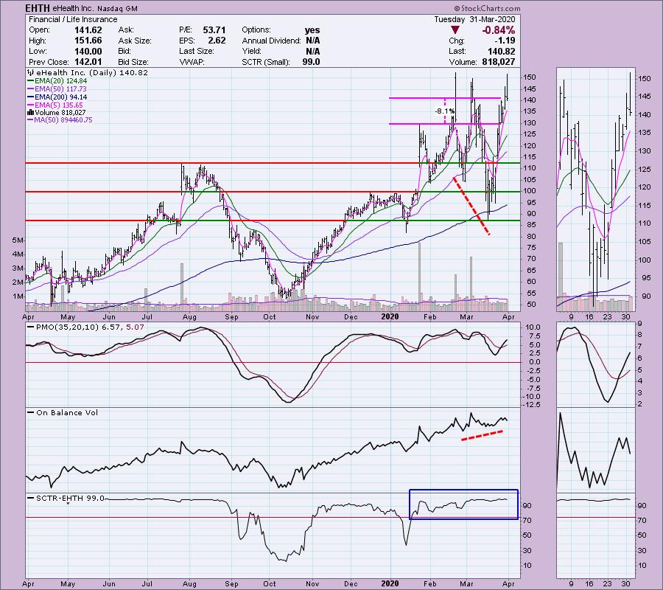This screenshot has height=590, width=663.
Task: Click the Low value 140.00
Action: pos(88,51)
